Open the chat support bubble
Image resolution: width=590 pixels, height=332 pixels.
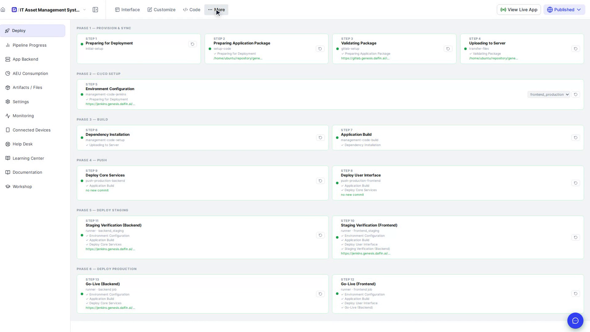coord(575,321)
